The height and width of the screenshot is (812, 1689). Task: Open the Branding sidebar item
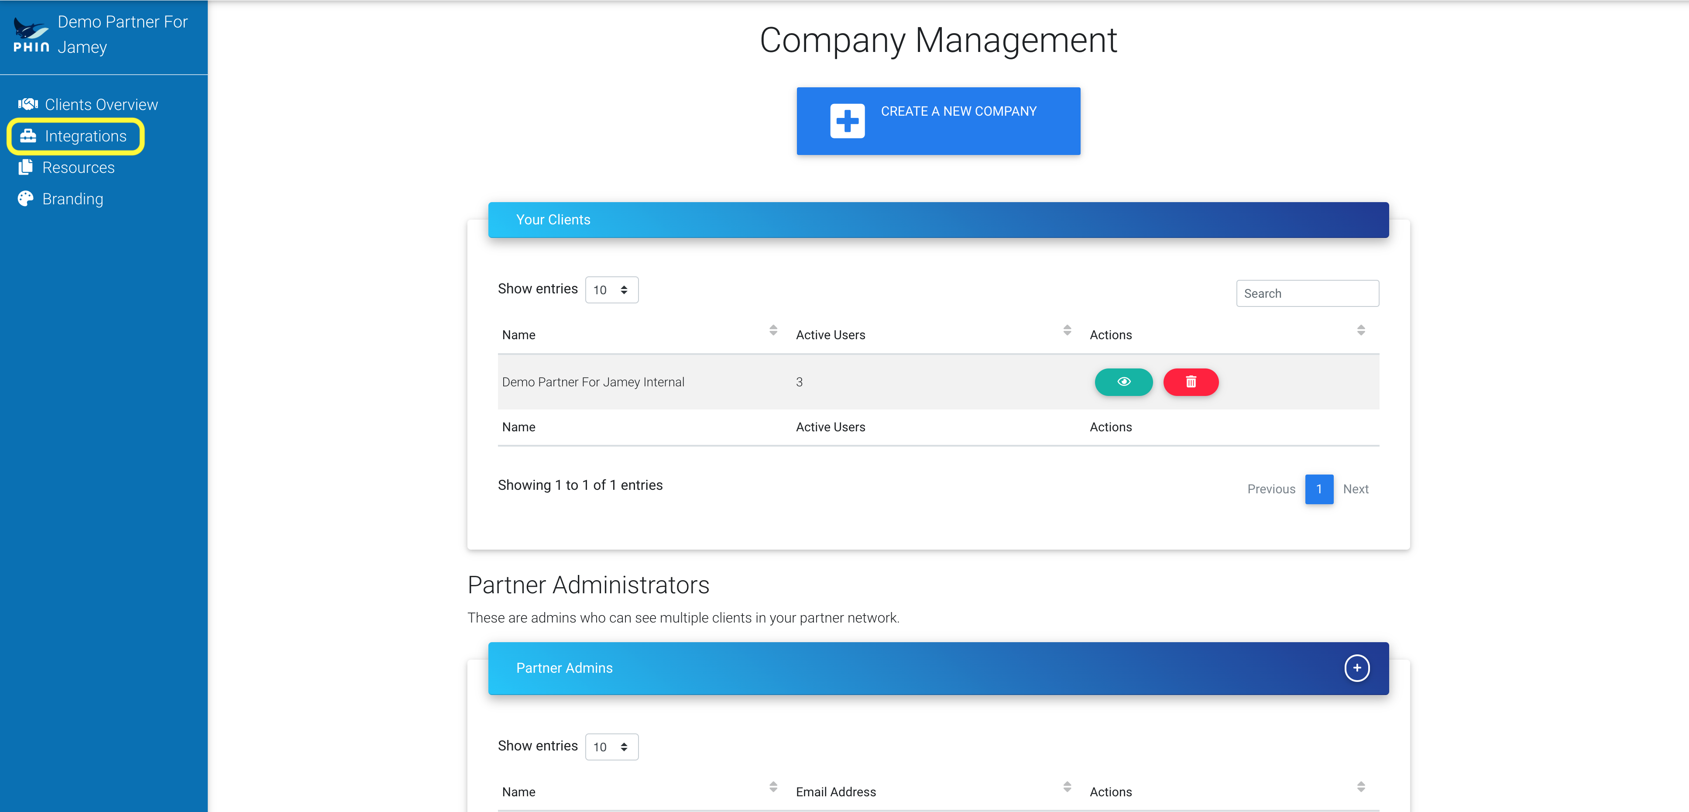[x=60, y=199]
